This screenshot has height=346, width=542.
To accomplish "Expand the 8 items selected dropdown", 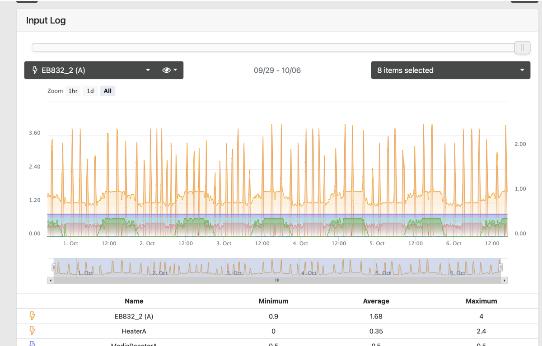I will [x=450, y=70].
